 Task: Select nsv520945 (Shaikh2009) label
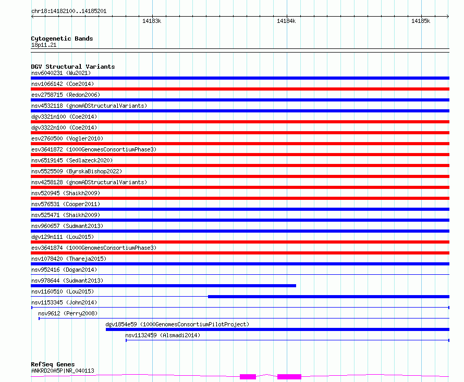point(66,193)
